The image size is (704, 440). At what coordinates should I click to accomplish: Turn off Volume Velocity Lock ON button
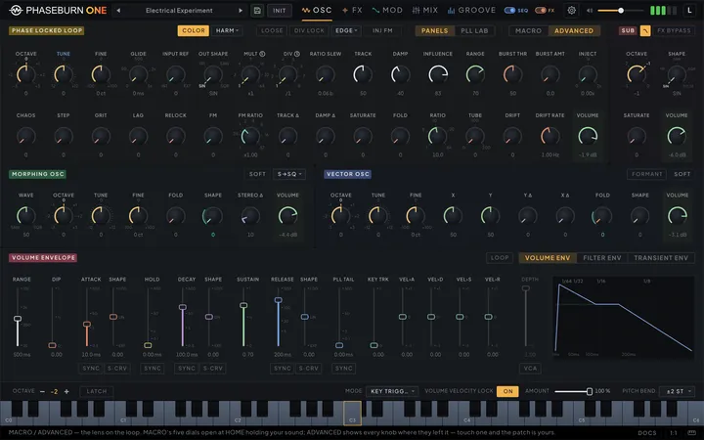coord(507,391)
